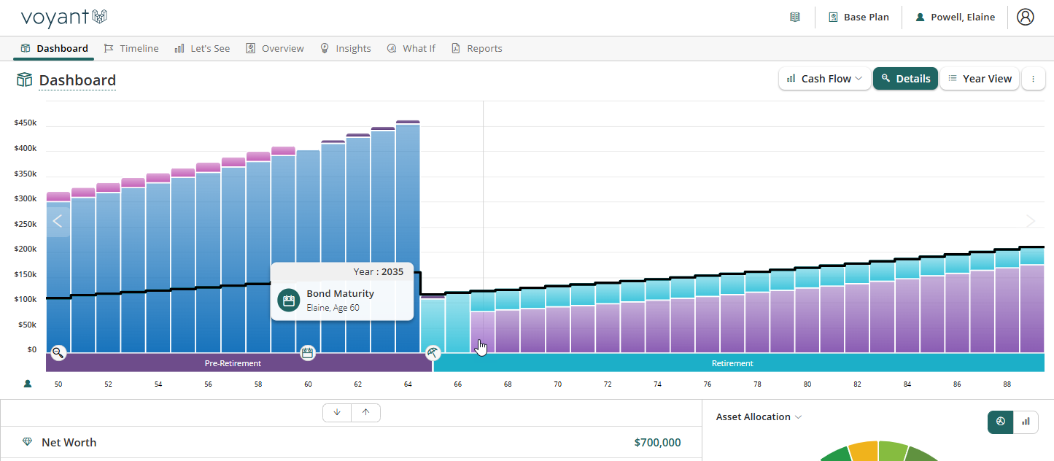Switch Asset Allocation to pie chart view

[1001, 422]
